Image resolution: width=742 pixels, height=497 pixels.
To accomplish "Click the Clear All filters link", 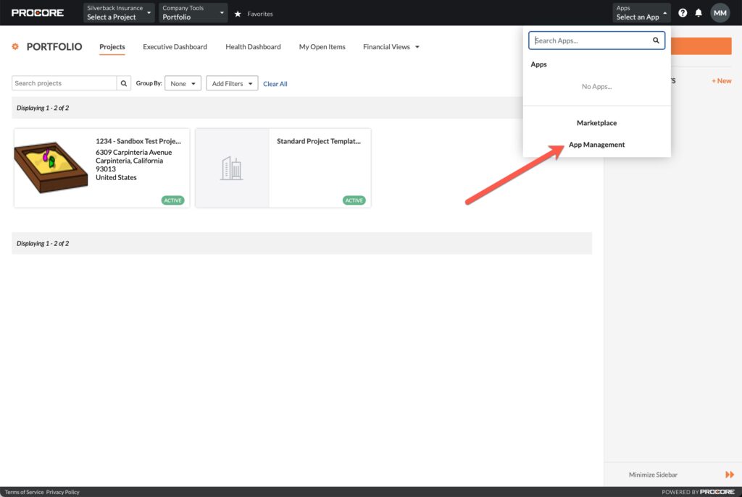I will point(275,84).
